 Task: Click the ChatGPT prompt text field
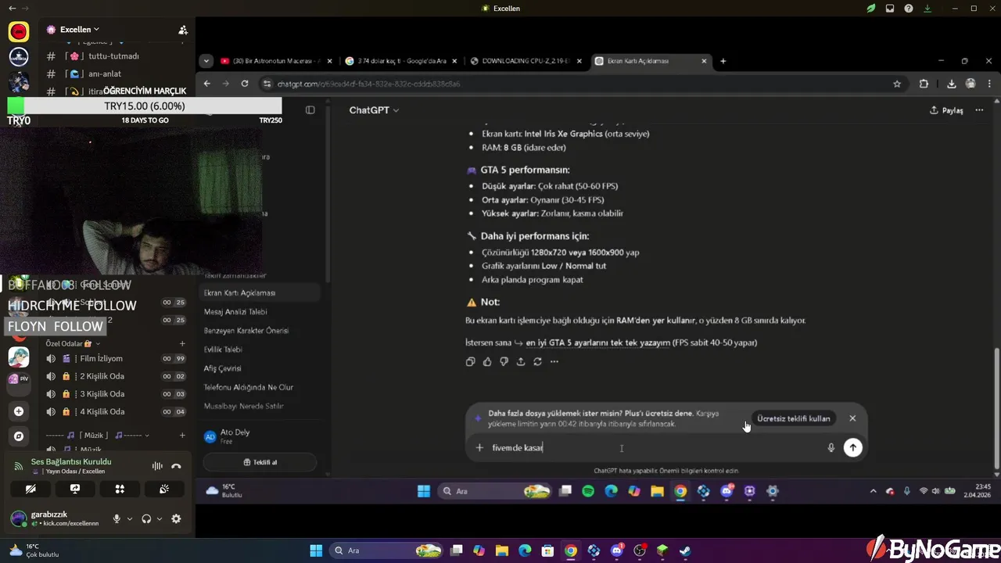pyautogui.click(x=655, y=447)
